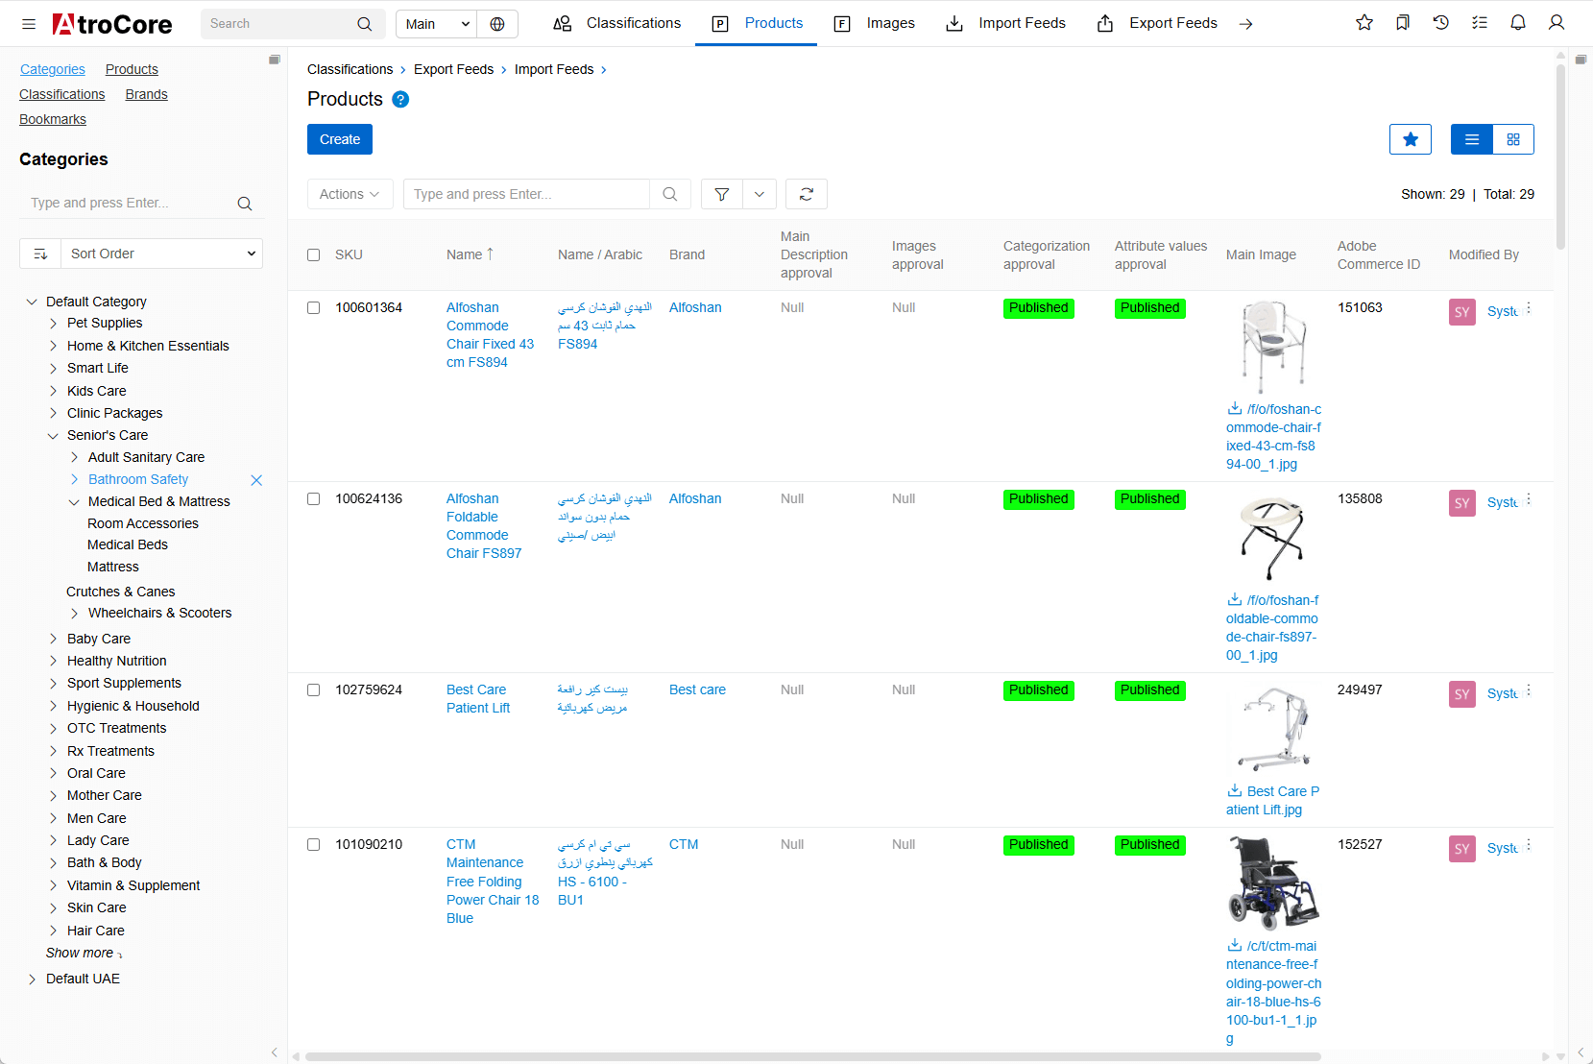Open the bookmarks icon in top bar

tap(1402, 23)
